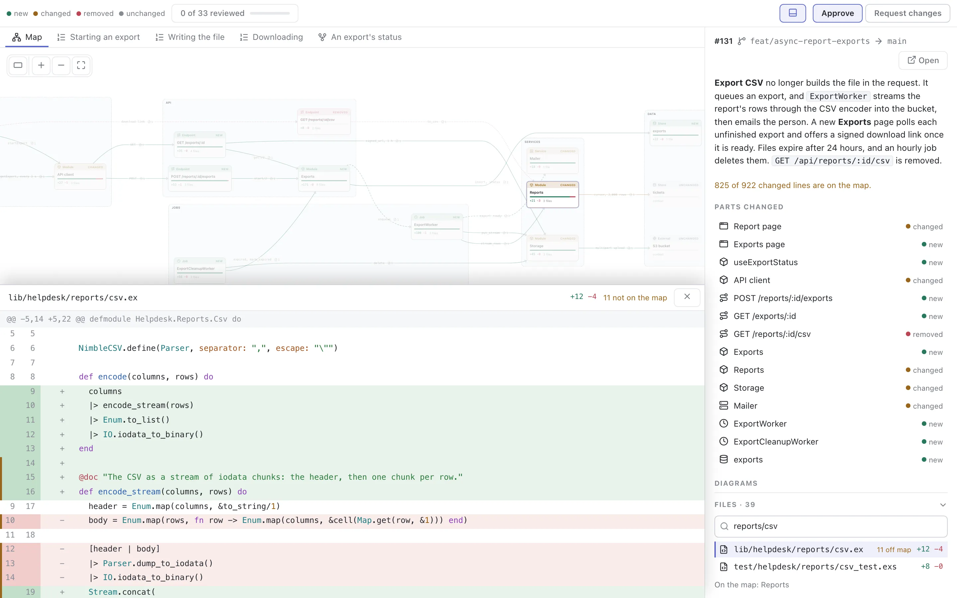The width and height of the screenshot is (957, 598).
Task: Select Exports module part
Action: click(830, 352)
